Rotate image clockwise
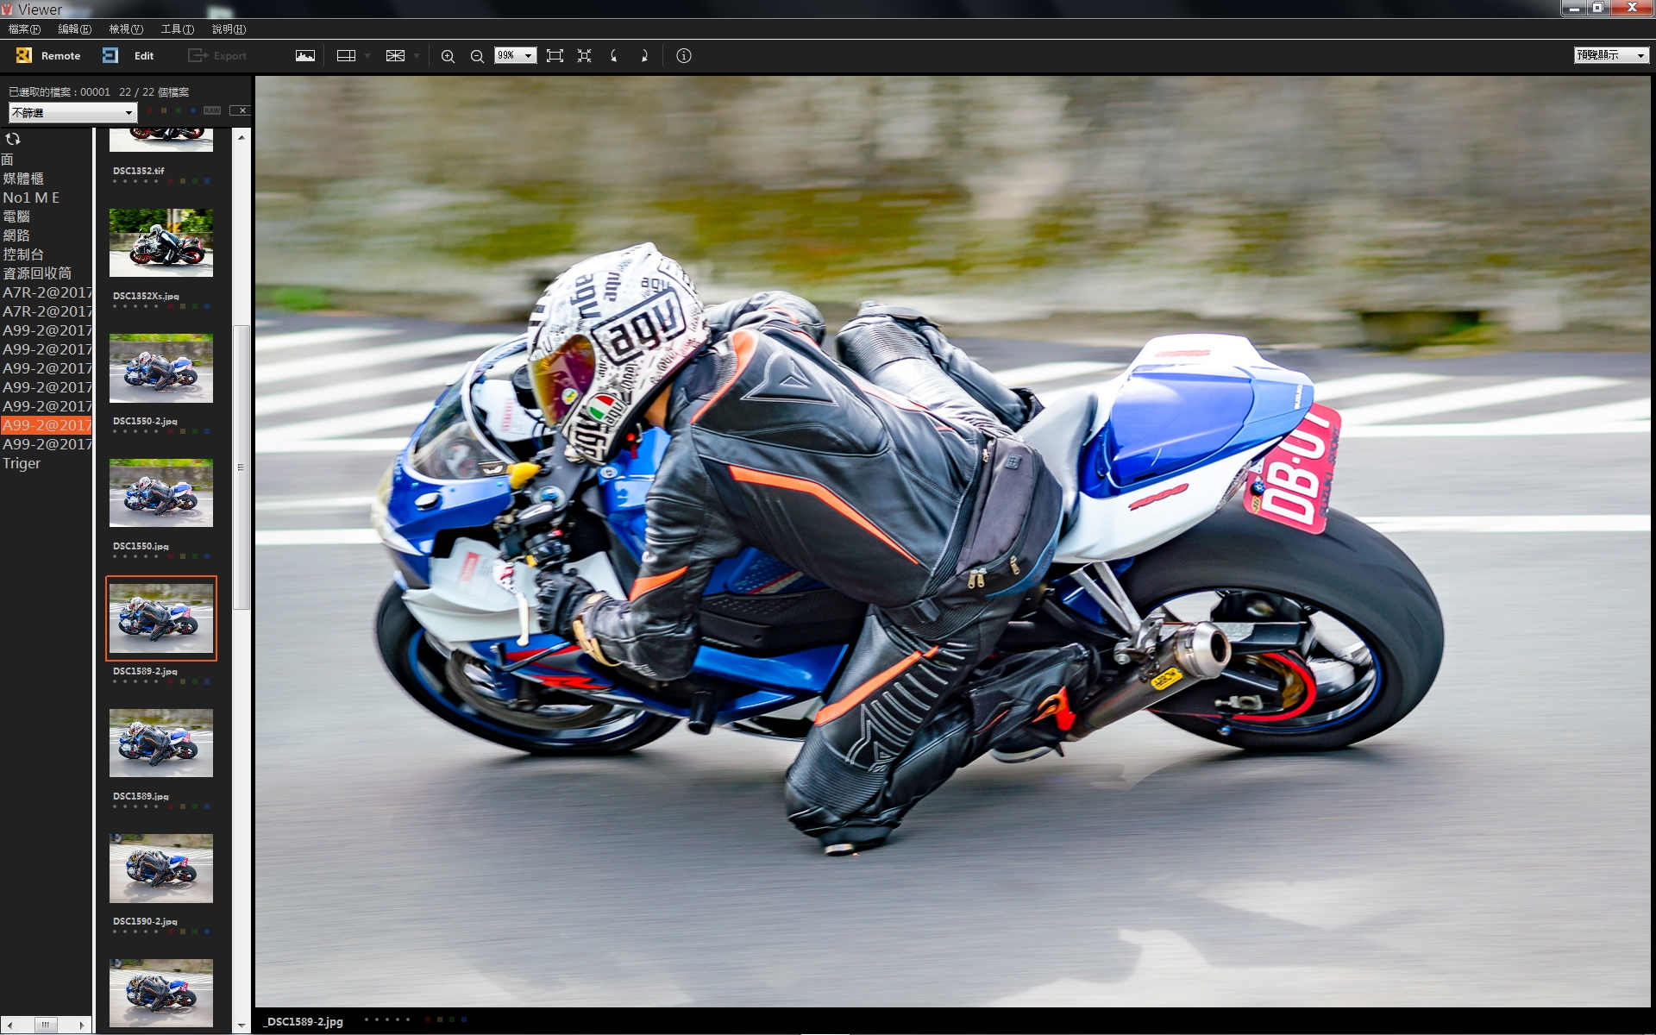This screenshot has height=1035, width=1656. coord(644,56)
